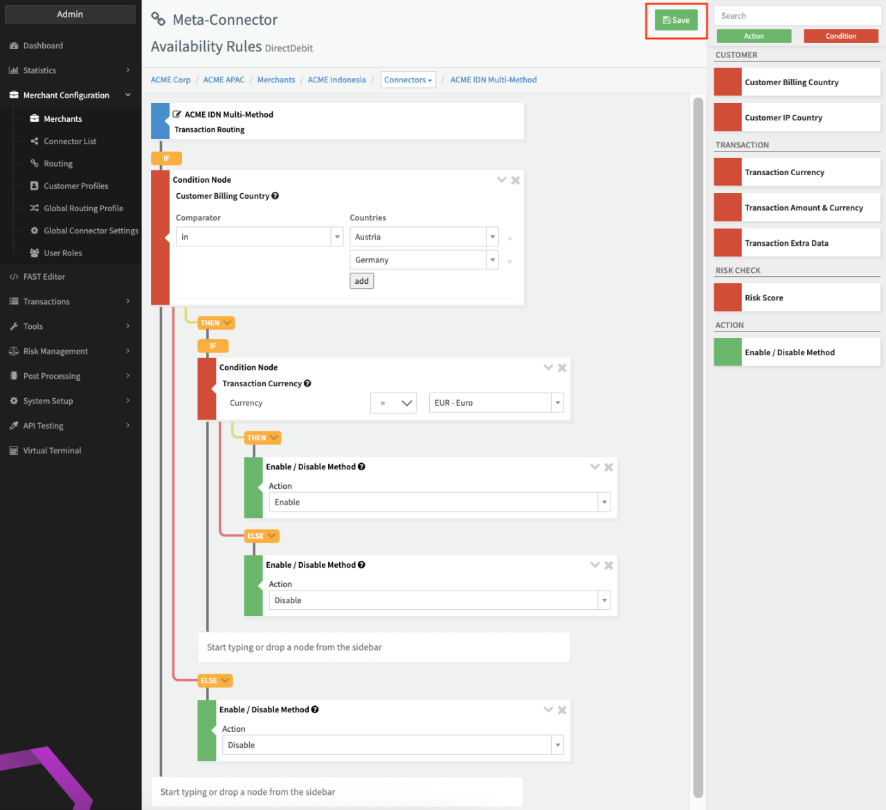
Task: Open the Connectors breadcrumb dropdown
Action: [x=408, y=80]
